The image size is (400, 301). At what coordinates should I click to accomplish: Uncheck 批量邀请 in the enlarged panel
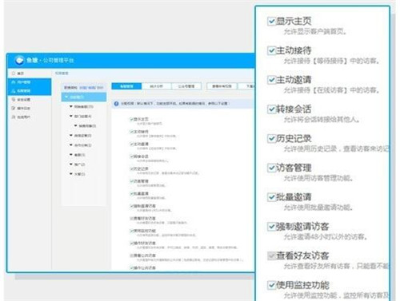point(271,197)
